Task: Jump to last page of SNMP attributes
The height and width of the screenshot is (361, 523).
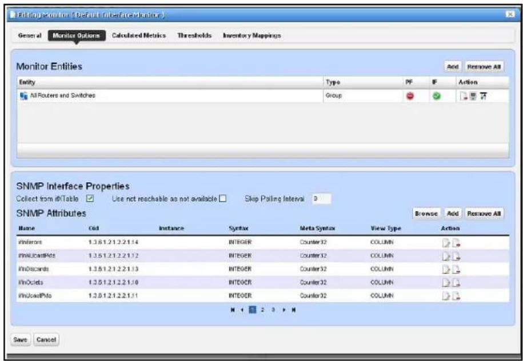Action: tap(294, 310)
